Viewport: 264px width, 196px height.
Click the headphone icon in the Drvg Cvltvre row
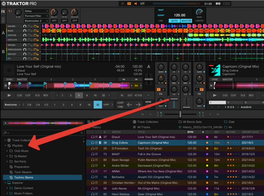pos(93,143)
